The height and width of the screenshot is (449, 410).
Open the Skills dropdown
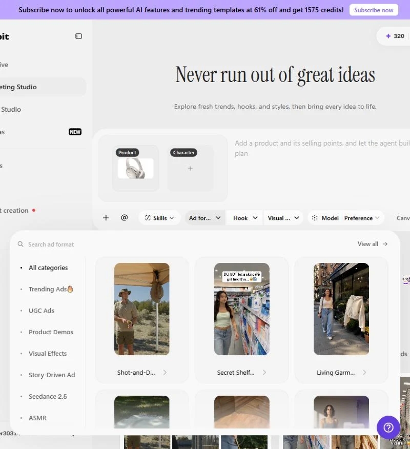pos(159,218)
